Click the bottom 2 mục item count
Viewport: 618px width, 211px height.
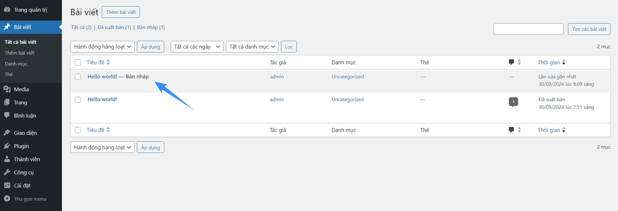(x=604, y=147)
